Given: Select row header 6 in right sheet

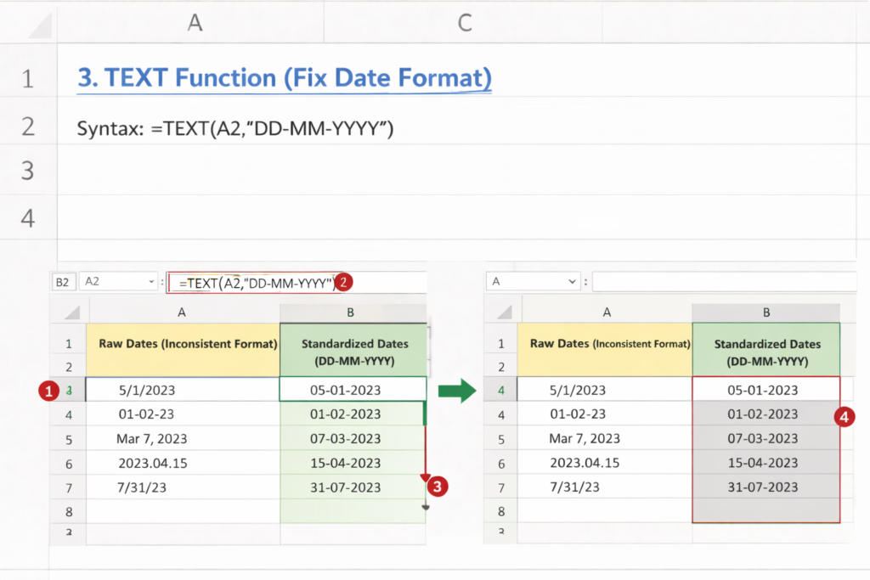Looking at the screenshot, I should [501, 464].
